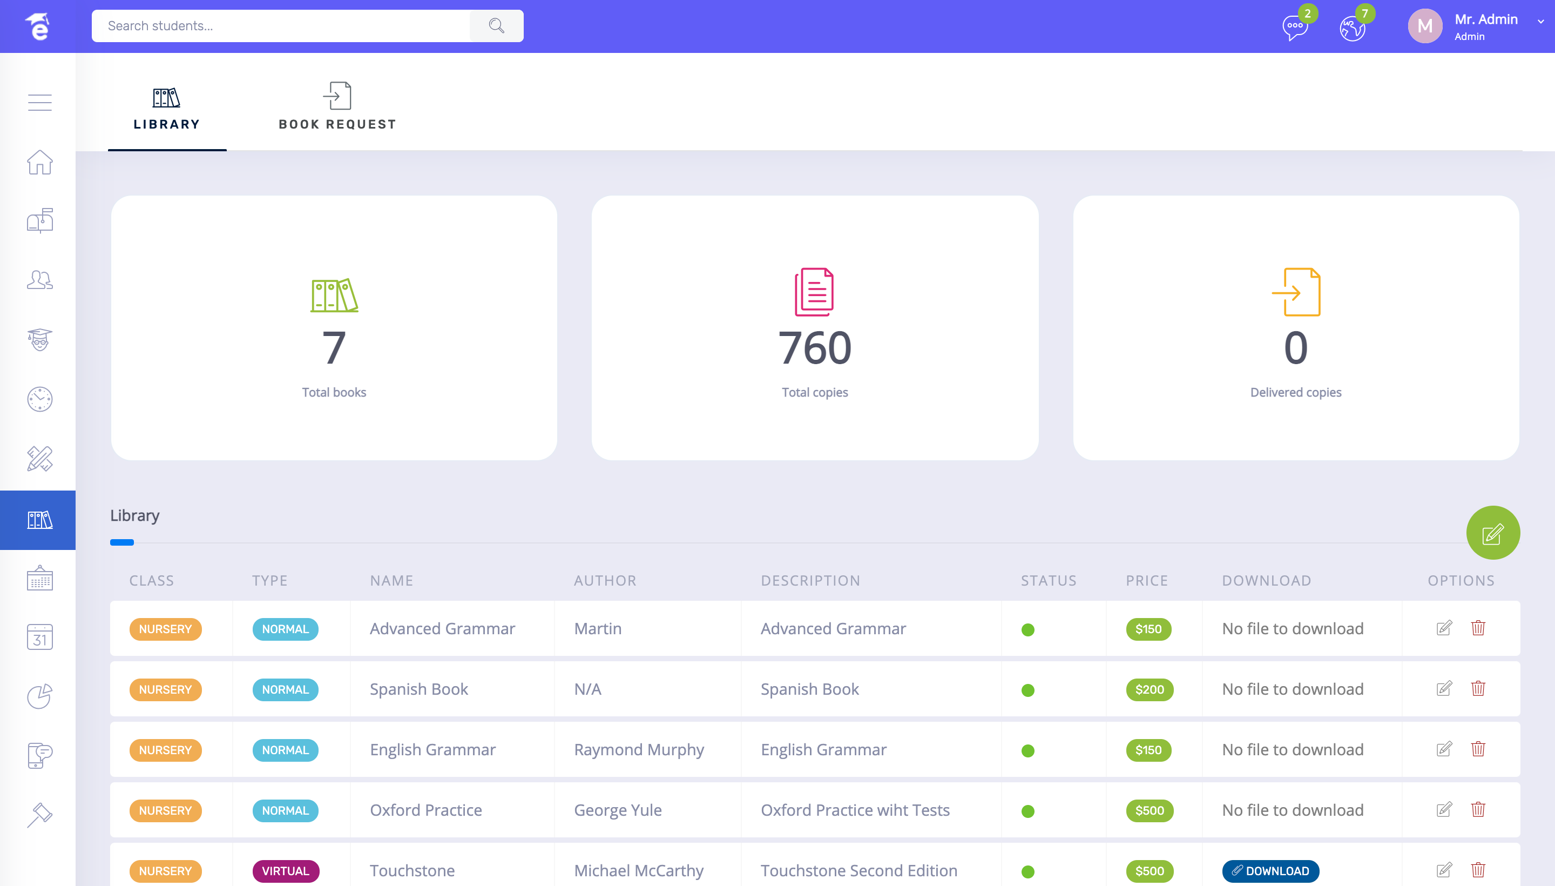1555x886 pixels.
Task: Click the PRICE column header
Action: tap(1146, 580)
